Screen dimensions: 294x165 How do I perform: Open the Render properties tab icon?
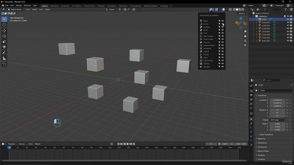pyautogui.click(x=251, y=91)
